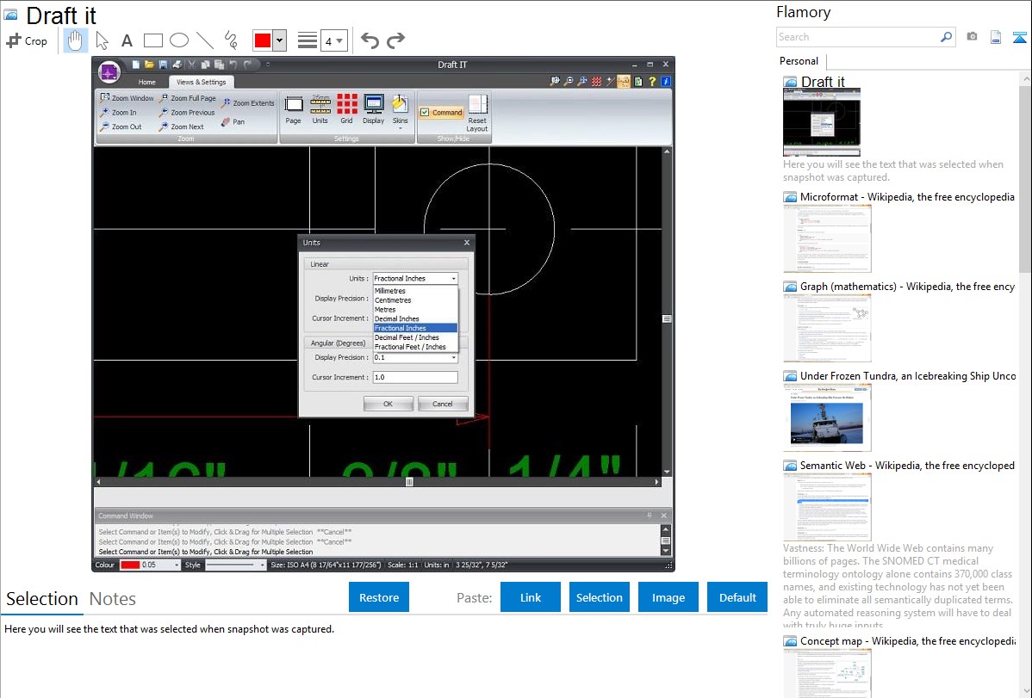Switch to the Home ribbon tab
Viewport: 1032px width, 698px height.
(146, 83)
